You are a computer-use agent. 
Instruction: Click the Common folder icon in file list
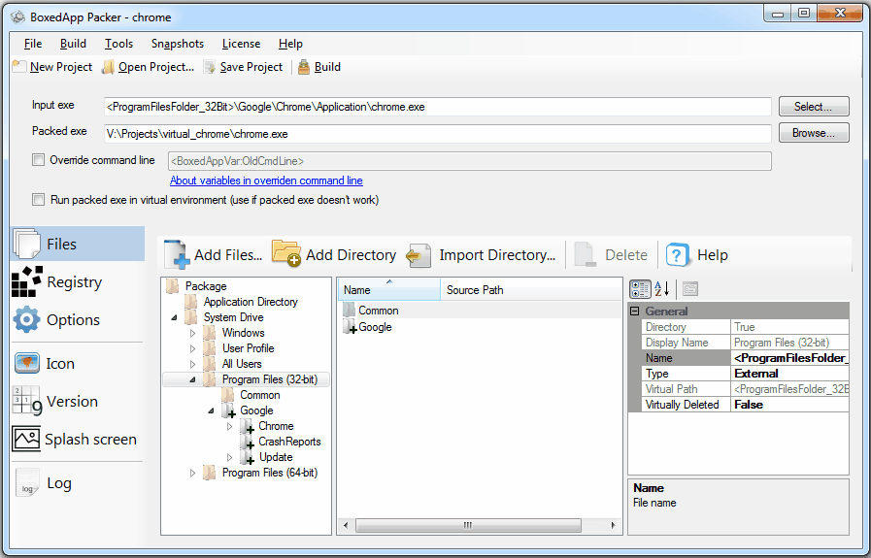coord(349,311)
